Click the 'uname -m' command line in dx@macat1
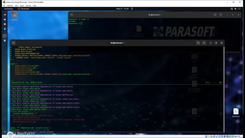The width and height of the screenshot is (245, 138). click(x=78, y=19)
